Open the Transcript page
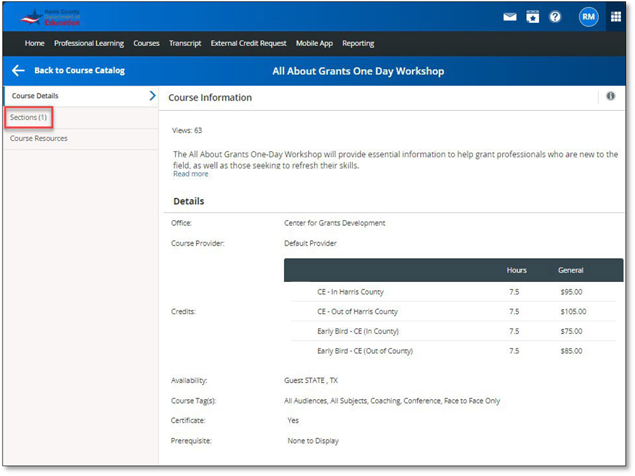This screenshot has height=476, width=635. click(185, 43)
